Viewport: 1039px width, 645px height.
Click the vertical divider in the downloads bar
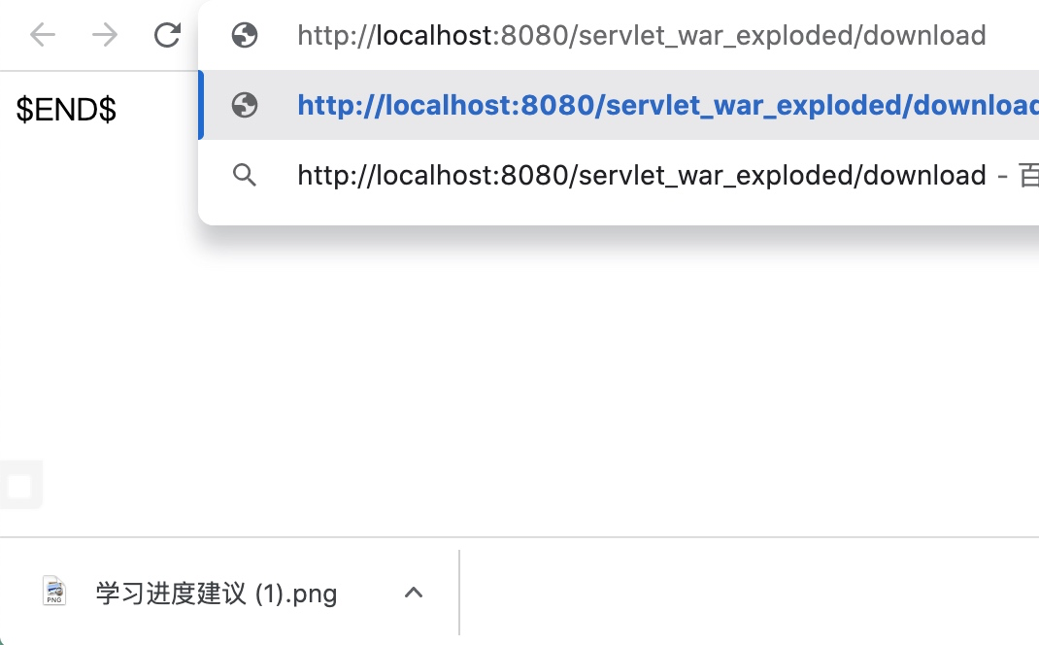(x=459, y=592)
